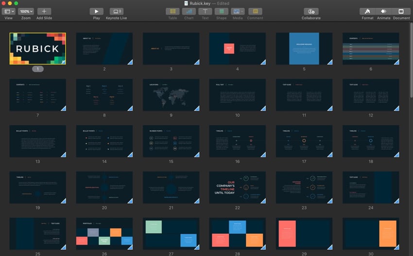Screen dimensions: 413x256
Task: Open the Collaborate options
Action: coord(311,11)
